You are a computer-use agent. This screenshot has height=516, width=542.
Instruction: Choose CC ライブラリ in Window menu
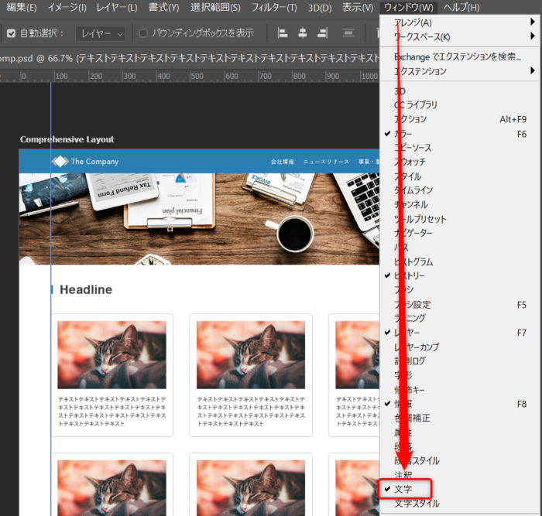click(x=415, y=105)
